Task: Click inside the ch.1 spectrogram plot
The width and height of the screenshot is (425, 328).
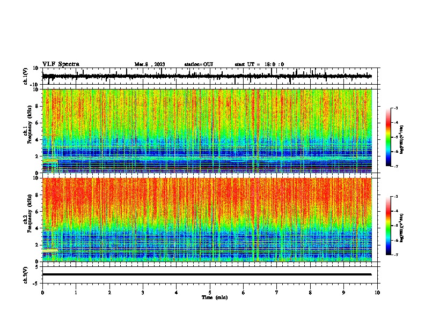Action: coord(207,131)
